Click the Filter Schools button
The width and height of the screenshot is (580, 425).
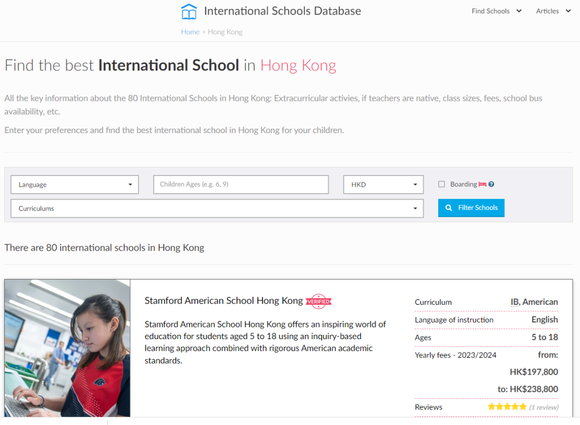pyautogui.click(x=472, y=208)
